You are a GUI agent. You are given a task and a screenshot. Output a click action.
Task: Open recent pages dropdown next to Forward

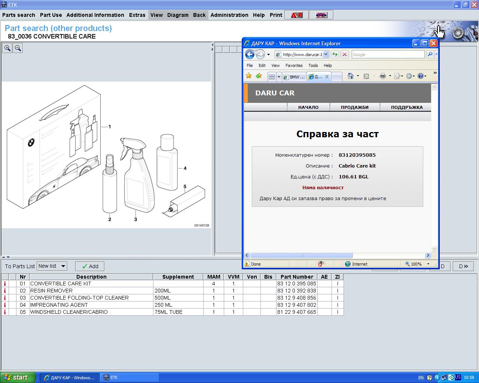[268, 55]
